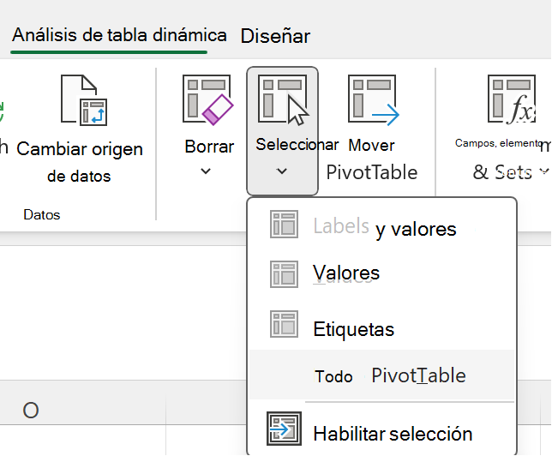552x456 pixels.
Task: Select Todo PivotTable menu entry
Action: (382, 375)
